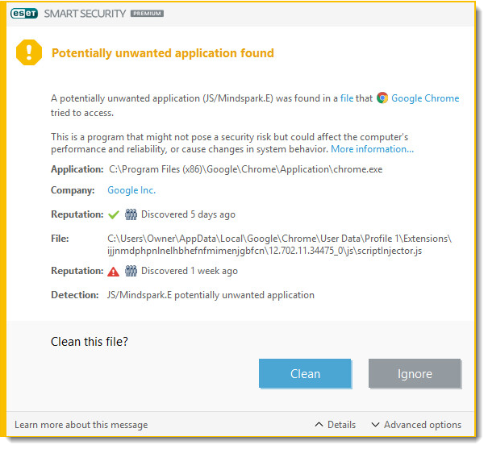488x449 pixels.
Task: Open the More information link
Action: pos(372,149)
